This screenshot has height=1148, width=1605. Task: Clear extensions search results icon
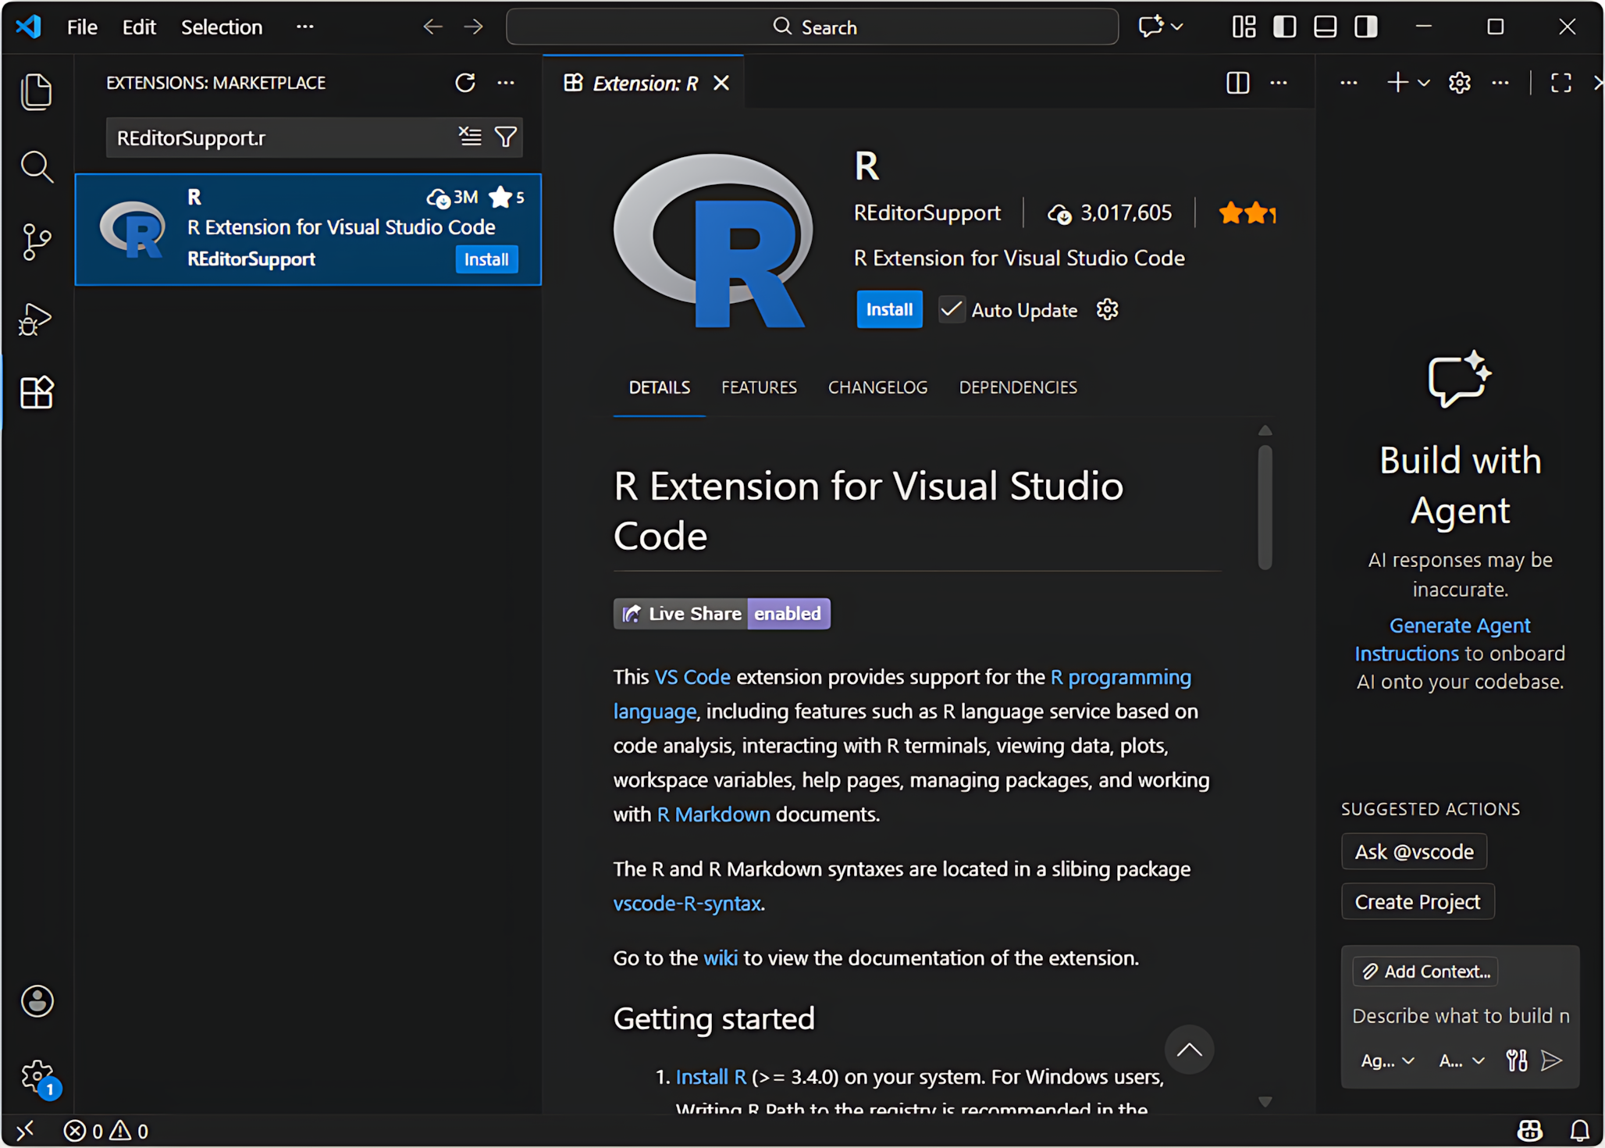coord(470,137)
